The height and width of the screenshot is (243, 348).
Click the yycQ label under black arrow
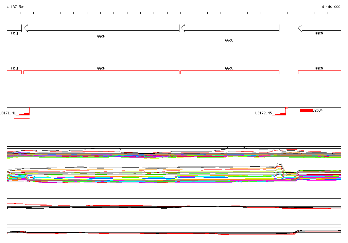pyautogui.click(x=14, y=33)
